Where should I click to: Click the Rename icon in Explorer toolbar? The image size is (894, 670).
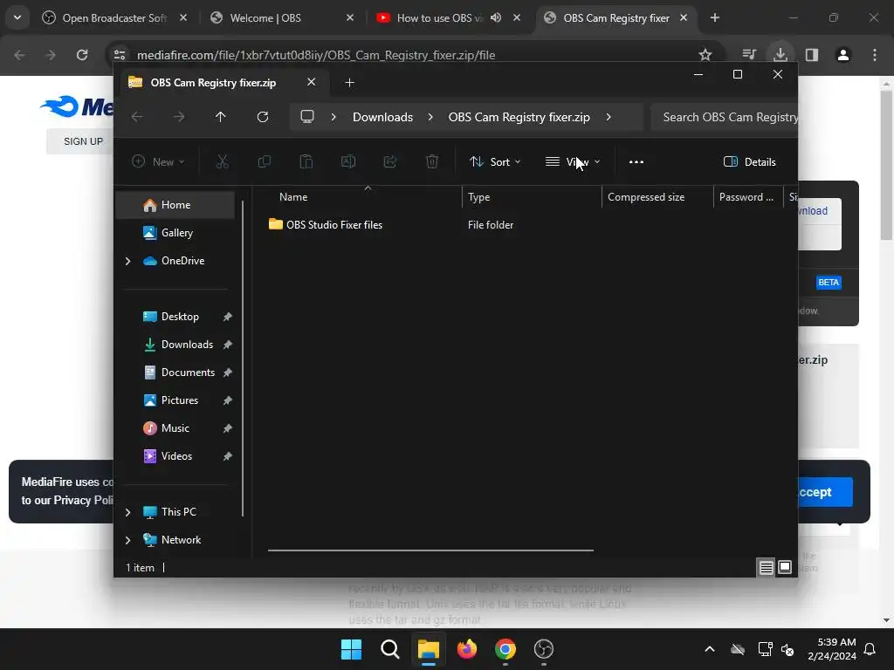tap(347, 161)
